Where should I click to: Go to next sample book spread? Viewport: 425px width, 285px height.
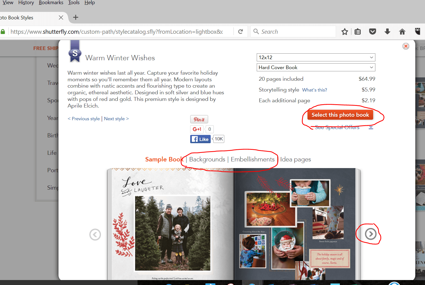tap(371, 234)
